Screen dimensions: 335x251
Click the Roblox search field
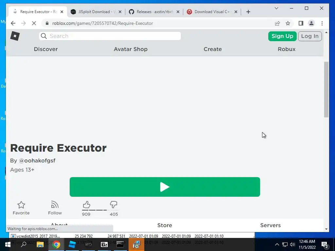pos(110,36)
